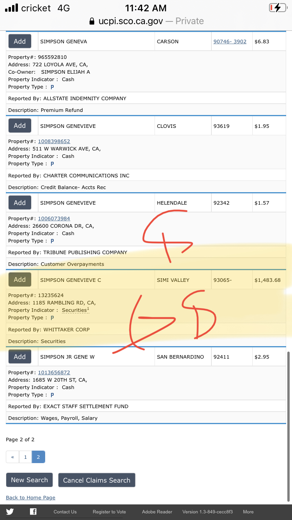Screen dimensions: 292x520
Task: Add the SIMPSON GENEVA Carson claim
Action: coord(20,41)
